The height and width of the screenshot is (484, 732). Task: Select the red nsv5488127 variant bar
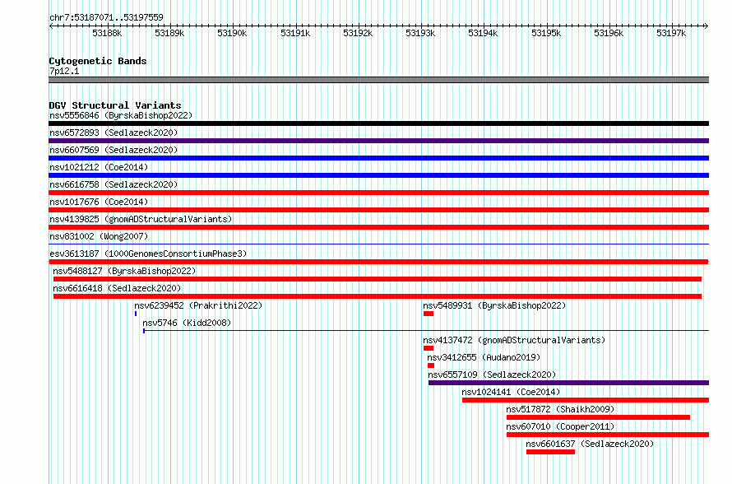click(378, 279)
